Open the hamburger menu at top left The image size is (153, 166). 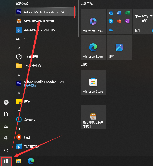coord(6,4)
